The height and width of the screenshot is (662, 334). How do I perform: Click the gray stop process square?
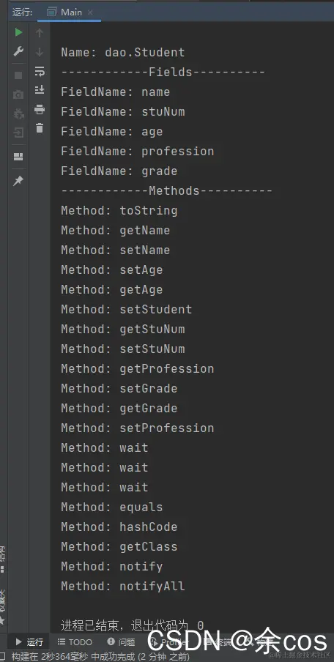click(x=18, y=75)
